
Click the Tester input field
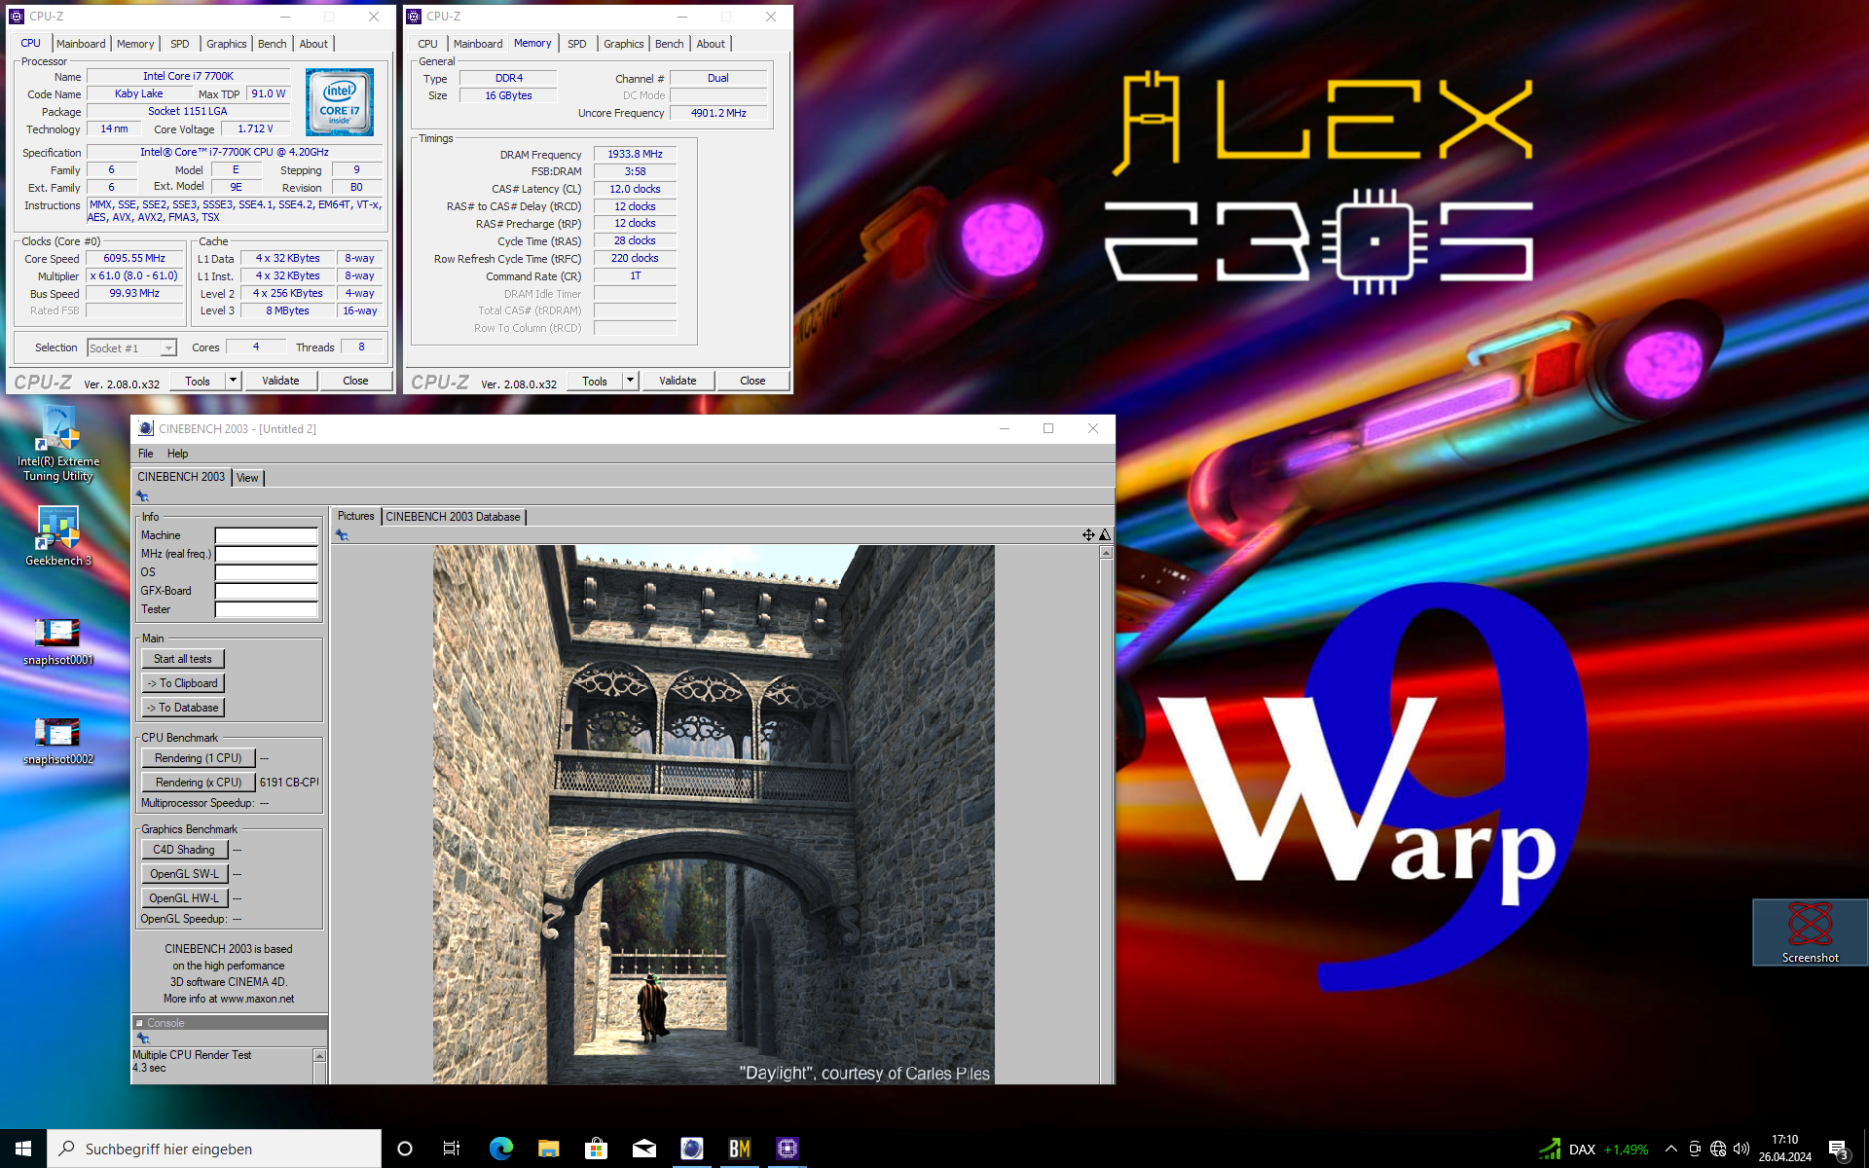coord(266,609)
